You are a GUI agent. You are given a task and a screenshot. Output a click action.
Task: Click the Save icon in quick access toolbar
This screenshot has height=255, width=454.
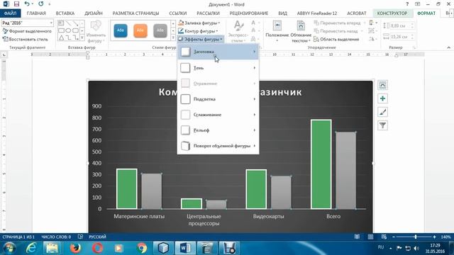tap(16, 4)
